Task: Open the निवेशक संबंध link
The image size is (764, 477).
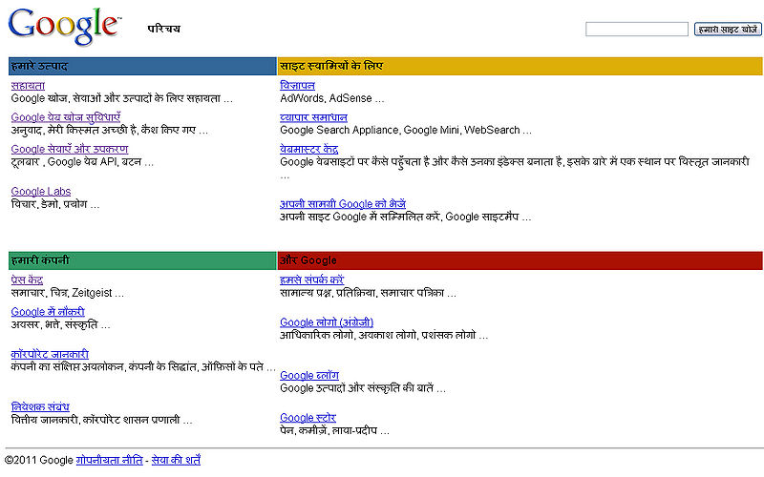Action: point(40,406)
